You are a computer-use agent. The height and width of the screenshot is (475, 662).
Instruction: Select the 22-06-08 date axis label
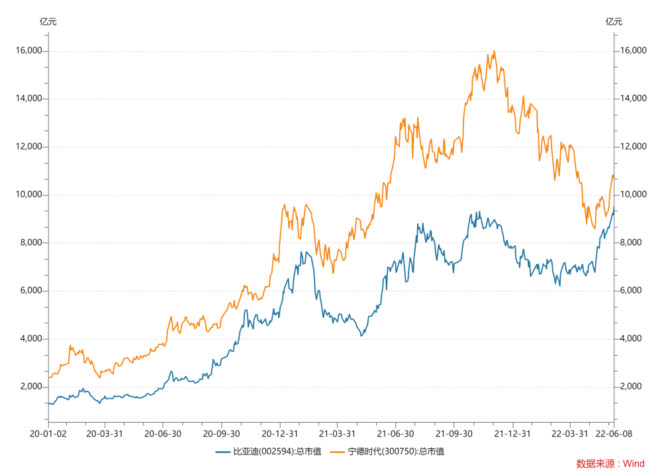point(614,433)
